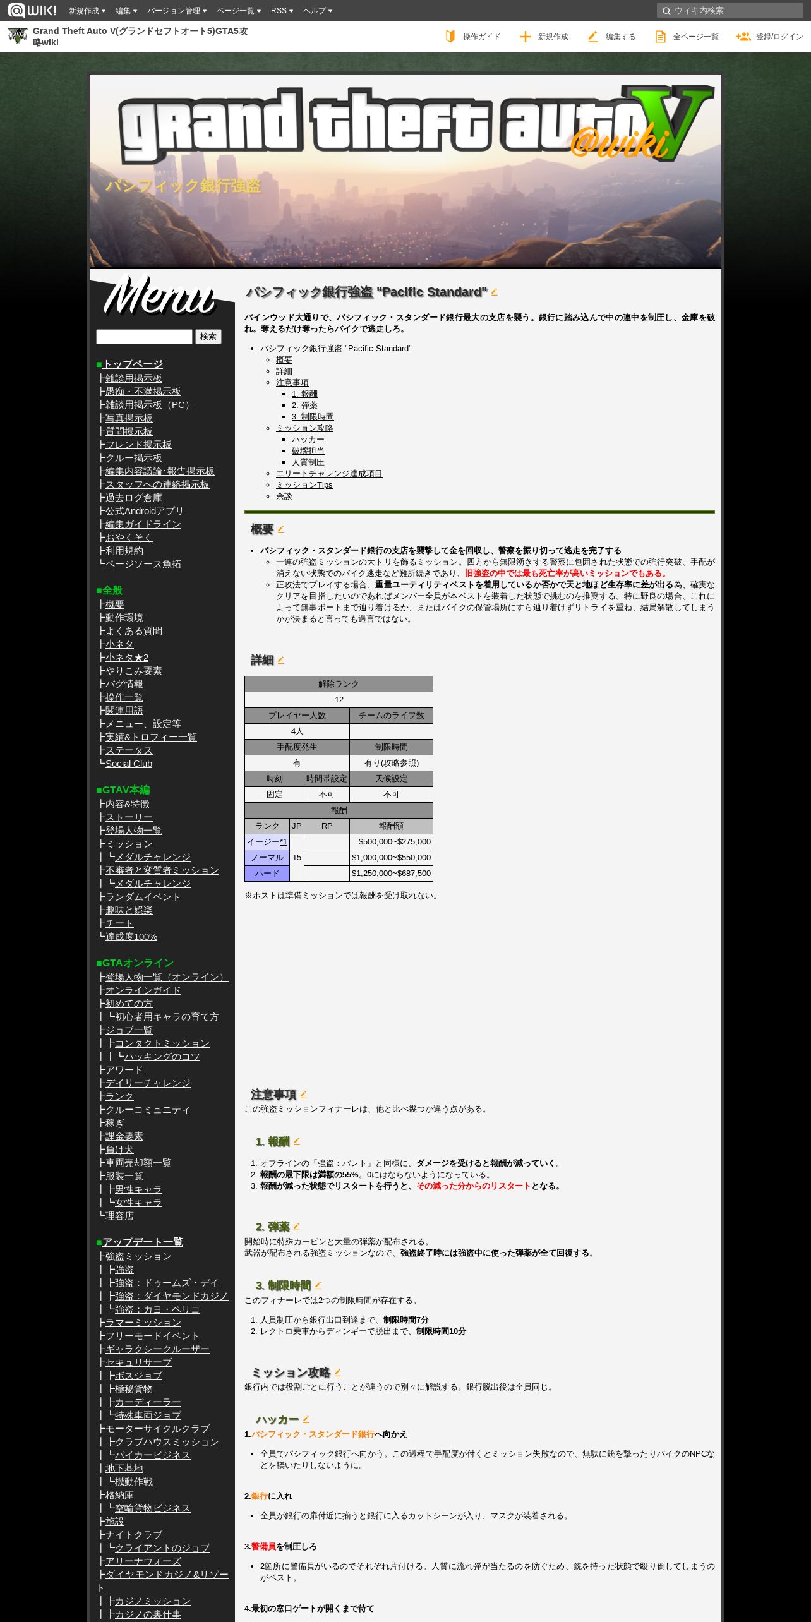Click edit pencil beside 1. 報酬 heading
Viewport: 811px width, 1622px height.
(297, 1141)
